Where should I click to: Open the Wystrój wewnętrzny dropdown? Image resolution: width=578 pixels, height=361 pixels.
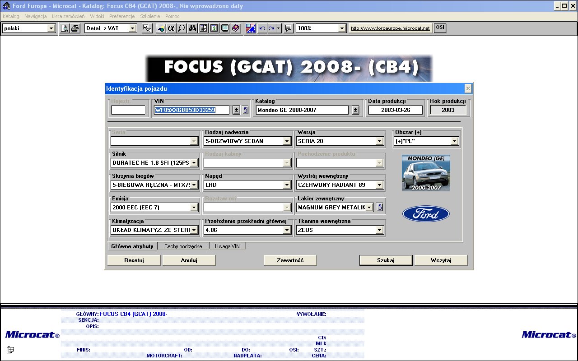coord(380,185)
